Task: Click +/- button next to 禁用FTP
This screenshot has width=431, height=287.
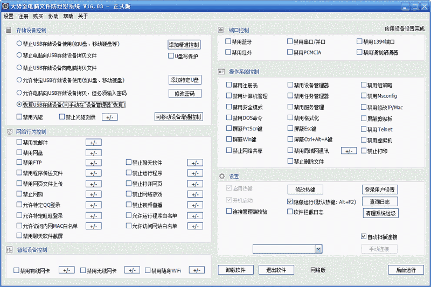Action: point(93,163)
